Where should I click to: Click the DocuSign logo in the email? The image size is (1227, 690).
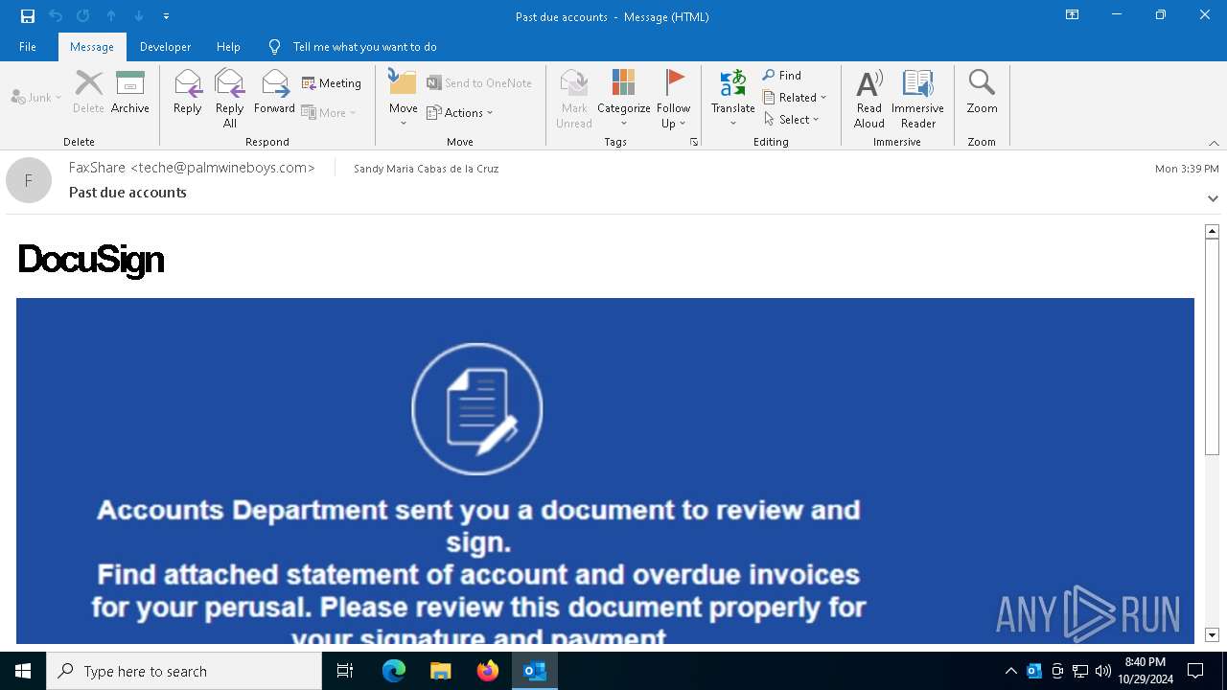click(91, 260)
